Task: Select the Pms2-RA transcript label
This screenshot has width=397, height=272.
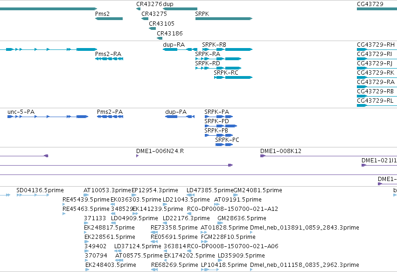Action: 108,54
